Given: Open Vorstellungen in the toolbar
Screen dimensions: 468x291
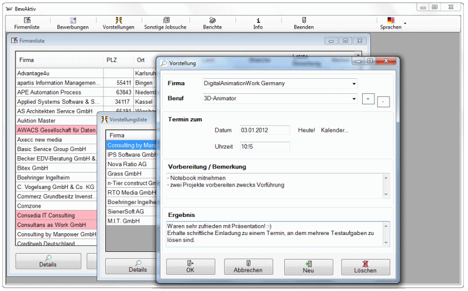Looking at the screenshot, I should point(119,23).
